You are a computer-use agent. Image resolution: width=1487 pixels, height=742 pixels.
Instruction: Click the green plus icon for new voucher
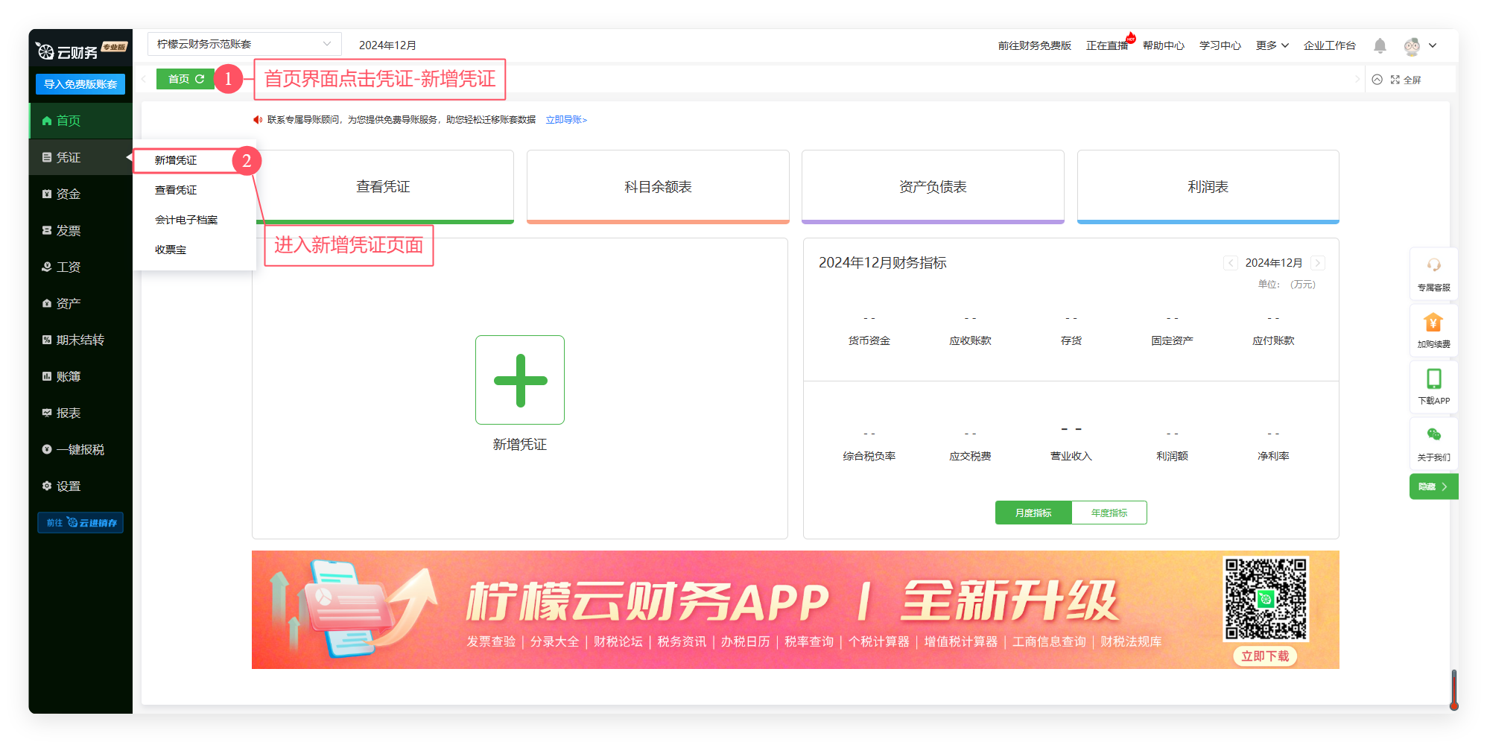point(520,380)
